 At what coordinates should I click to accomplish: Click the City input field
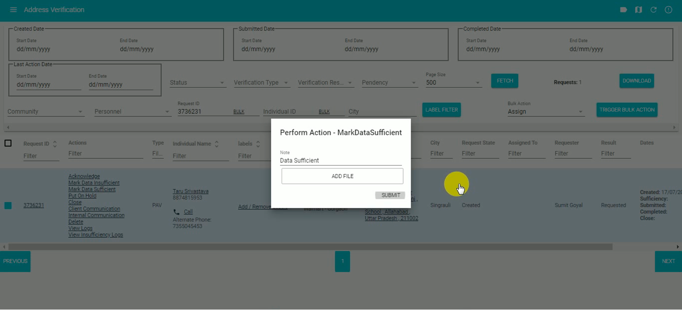383,112
